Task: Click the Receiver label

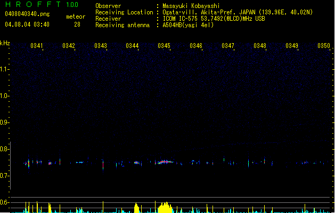Action: tap(108, 19)
